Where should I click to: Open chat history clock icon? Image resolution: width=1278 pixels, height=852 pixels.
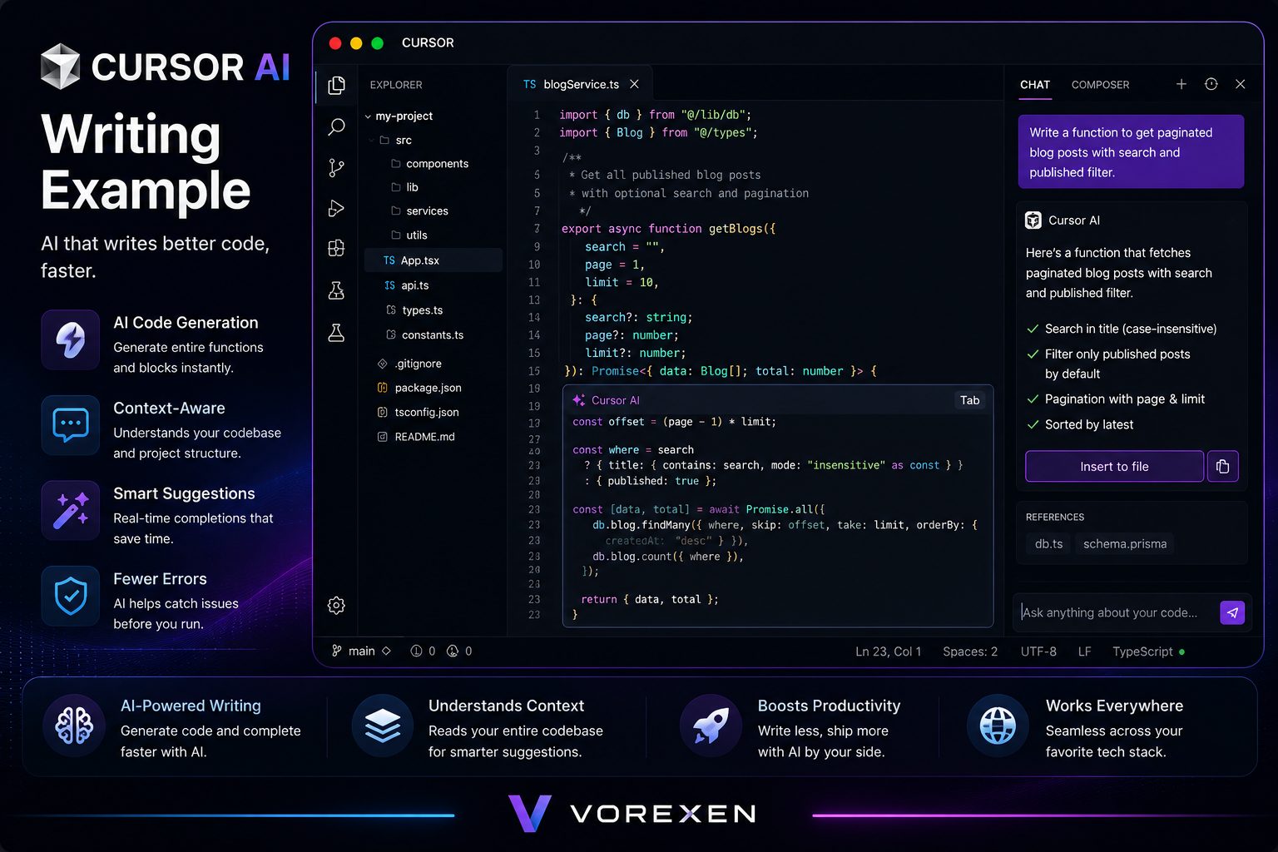pos(1211,84)
